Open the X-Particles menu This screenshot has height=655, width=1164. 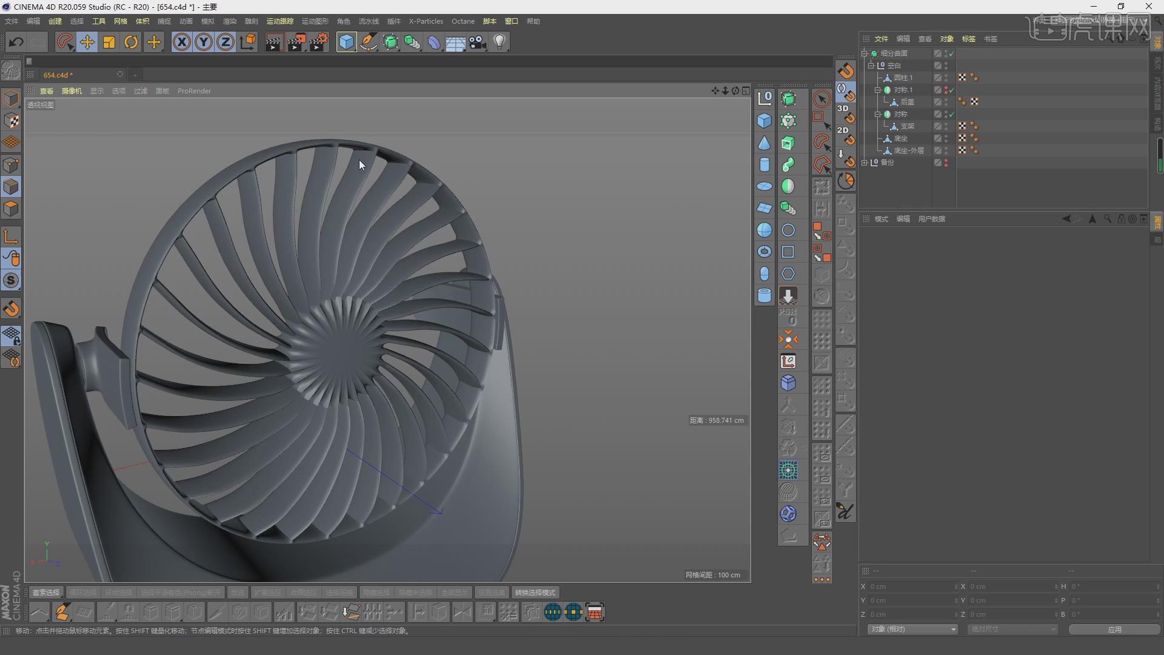coord(426,21)
